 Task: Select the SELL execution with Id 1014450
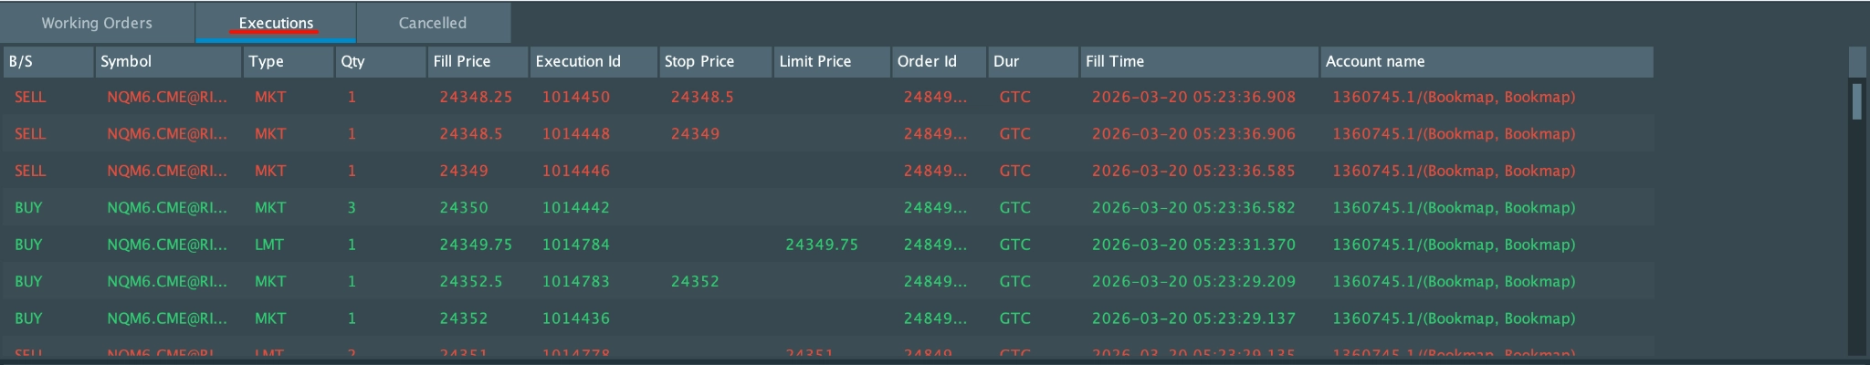pos(575,97)
